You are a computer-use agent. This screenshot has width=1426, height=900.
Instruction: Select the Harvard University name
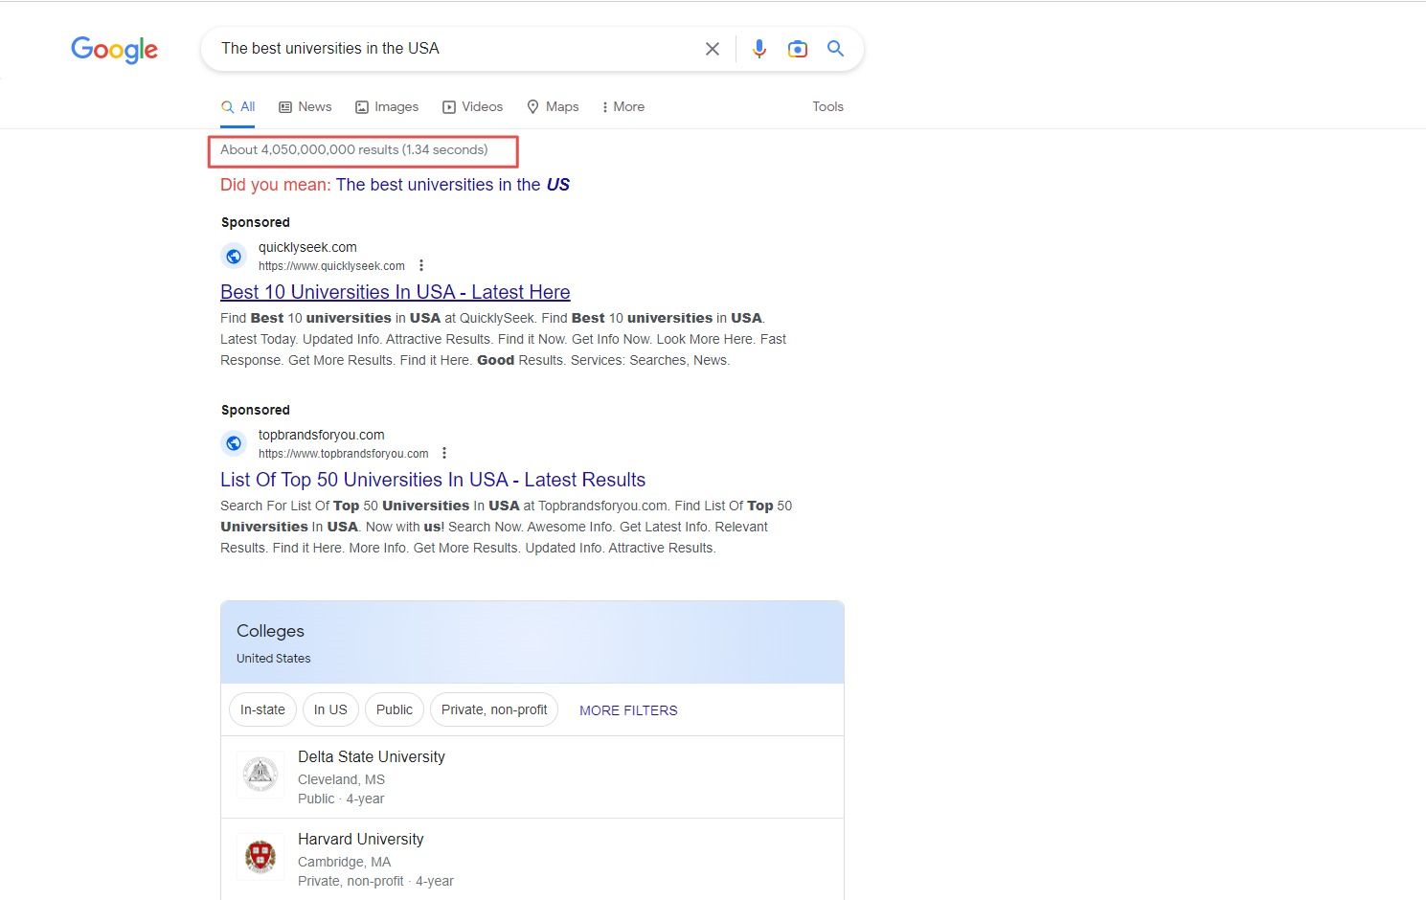361,839
